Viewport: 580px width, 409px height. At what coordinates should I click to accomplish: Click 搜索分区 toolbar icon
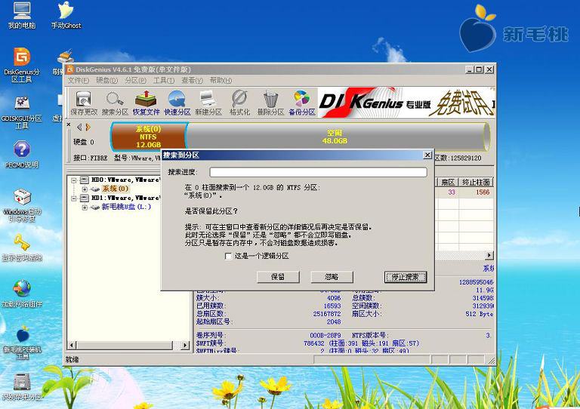tap(115, 103)
